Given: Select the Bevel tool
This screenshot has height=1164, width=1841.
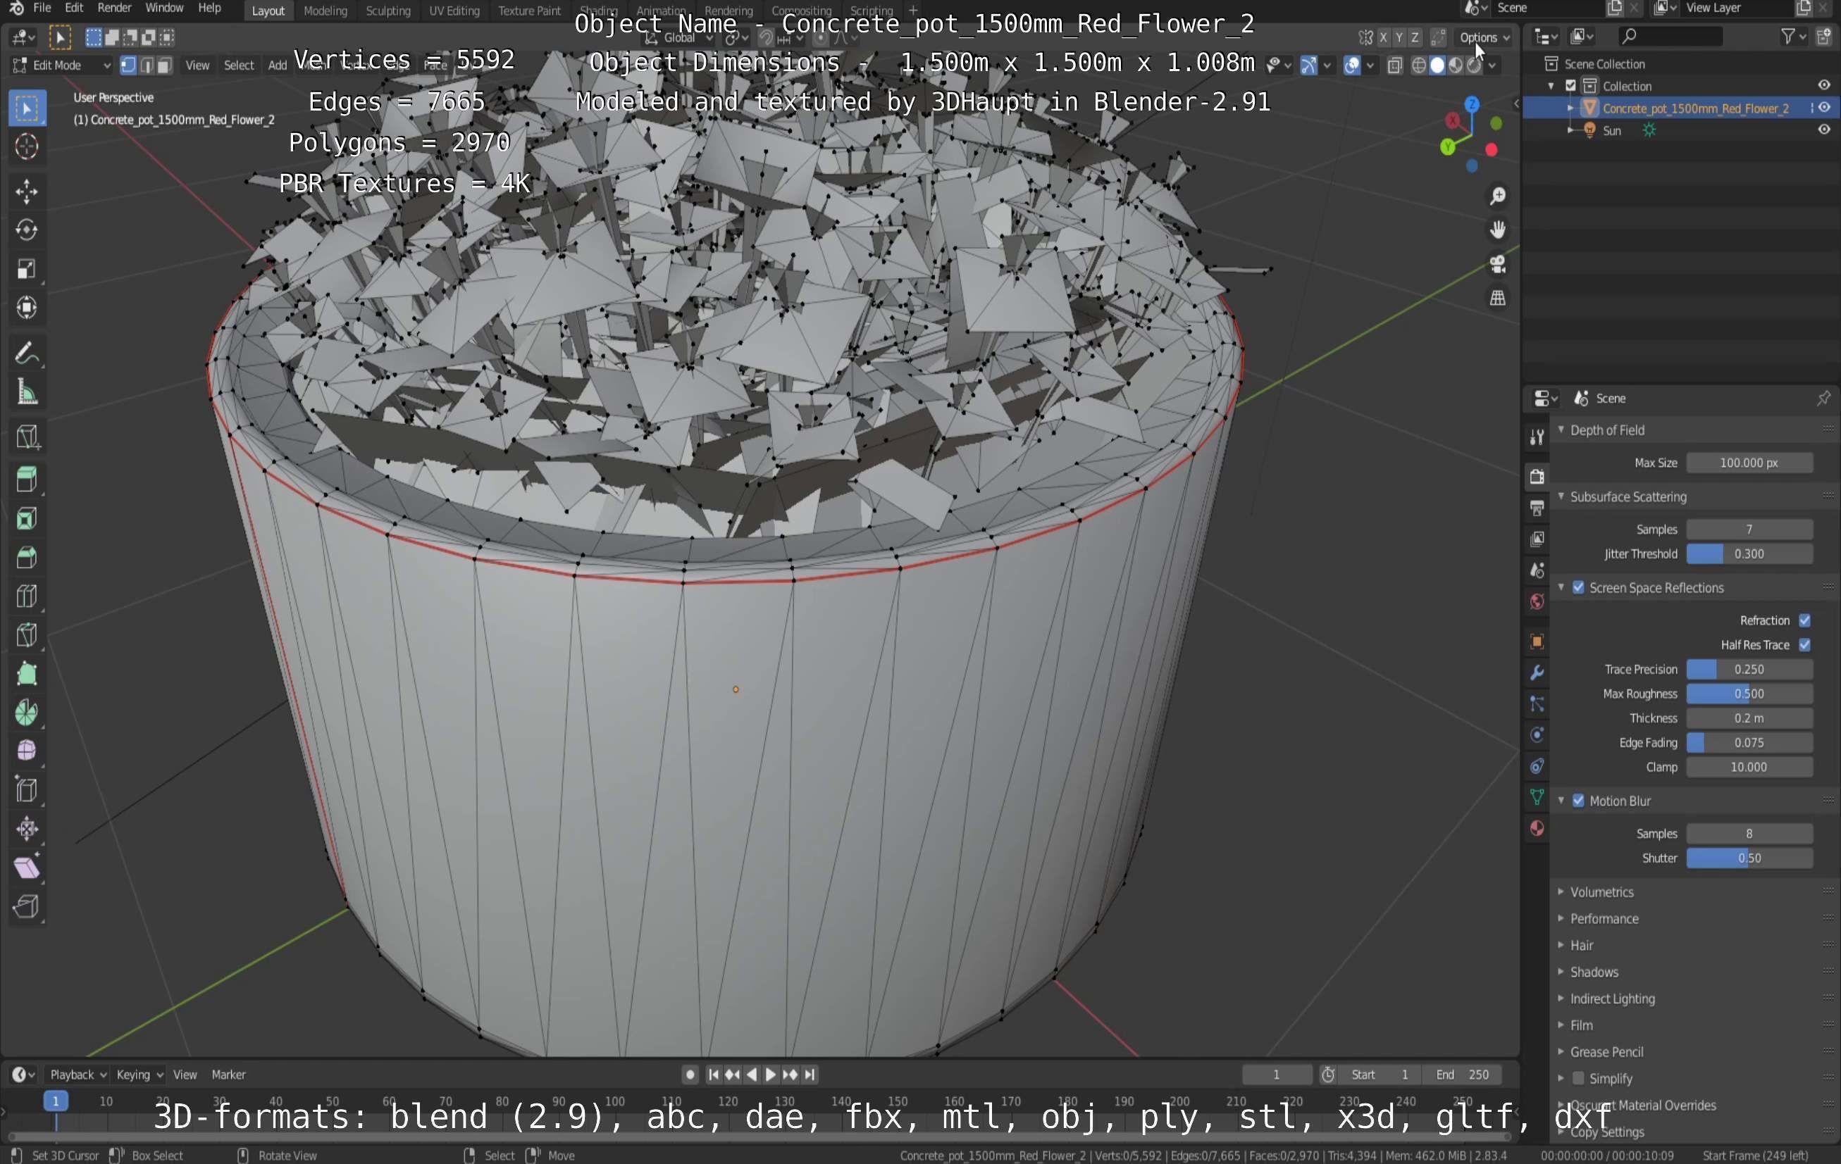Looking at the screenshot, I should click(27, 557).
